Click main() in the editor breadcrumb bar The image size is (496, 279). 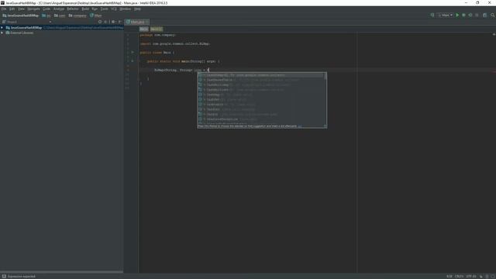tap(157, 29)
